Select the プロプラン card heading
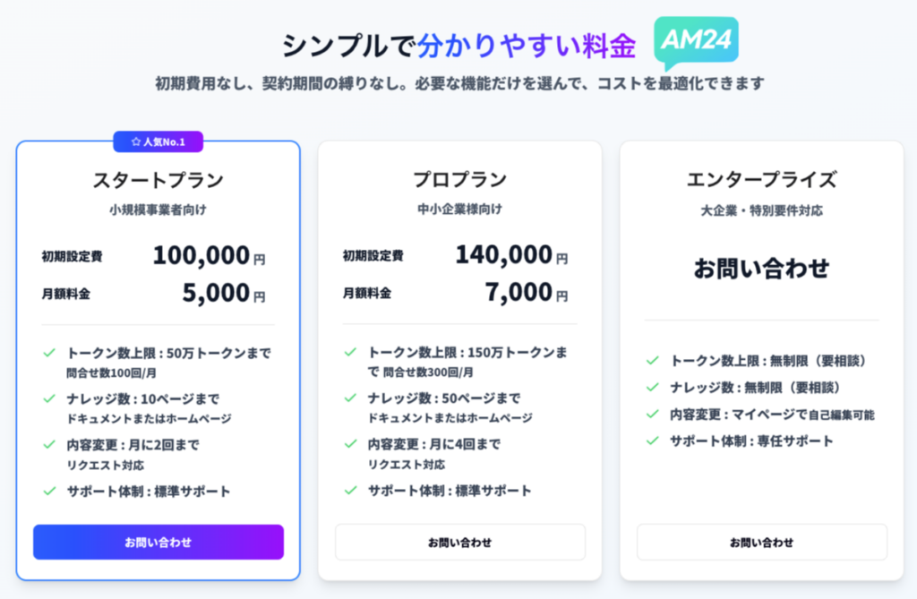 click(x=459, y=180)
